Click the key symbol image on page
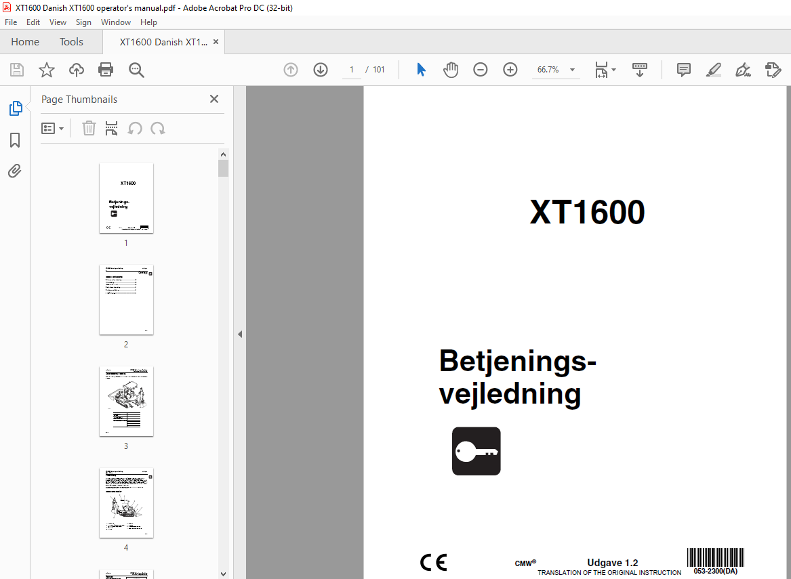This screenshot has width=791, height=579. (476, 451)
